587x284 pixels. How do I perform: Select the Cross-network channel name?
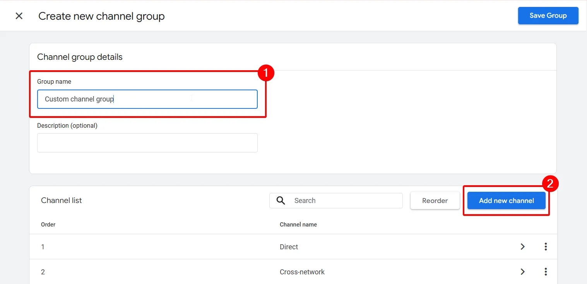click(302, 272)
